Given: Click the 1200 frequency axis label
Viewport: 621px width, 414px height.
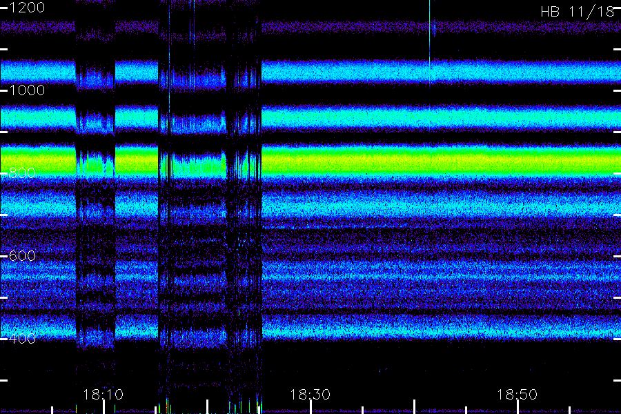Looking at the screenshot, I should (27, 8).
